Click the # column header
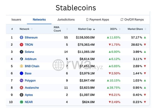Viewport: 165px width, 112px height. coord(12,29)
